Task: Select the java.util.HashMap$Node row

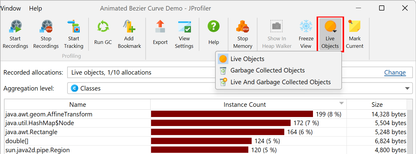Action: [205, 123]
